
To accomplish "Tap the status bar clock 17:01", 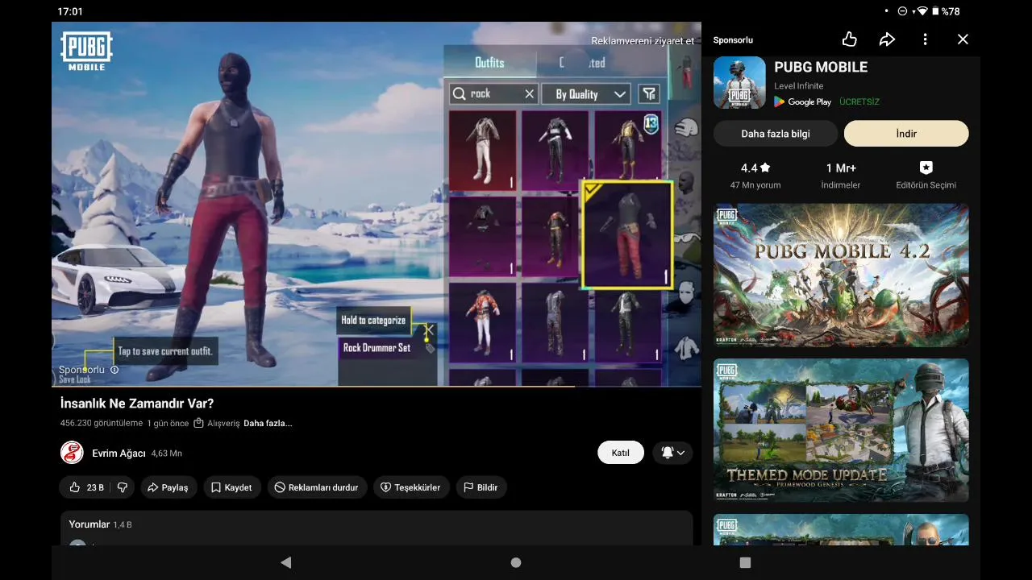I will pos(70,11).
